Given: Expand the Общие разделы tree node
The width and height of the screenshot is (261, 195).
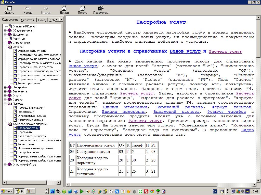Looking at the screenshot, I should click(x=5, y=30).
